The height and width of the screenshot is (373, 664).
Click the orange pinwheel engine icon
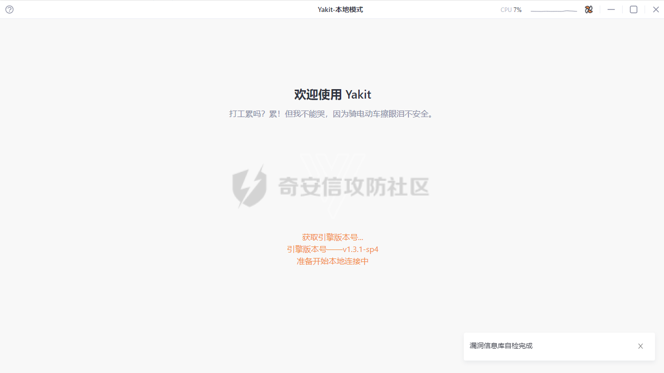[x=589, y=9]
